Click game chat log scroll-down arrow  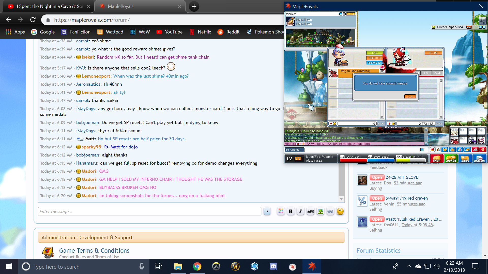tap(426, 144)
